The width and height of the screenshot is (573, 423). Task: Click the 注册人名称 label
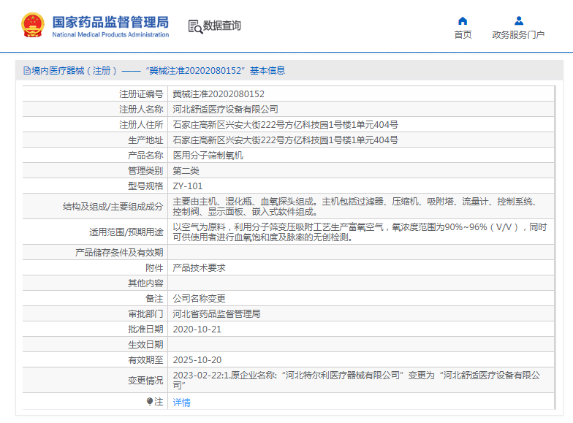[x=141, y=110]
